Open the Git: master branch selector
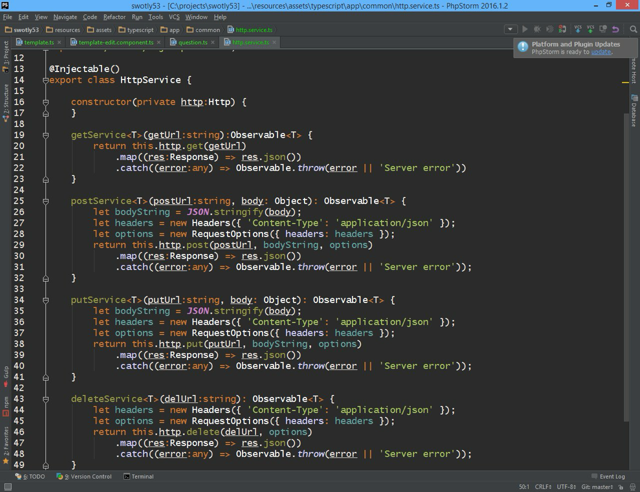The height and width of the screenshot is (492, 640). [596, 487]
